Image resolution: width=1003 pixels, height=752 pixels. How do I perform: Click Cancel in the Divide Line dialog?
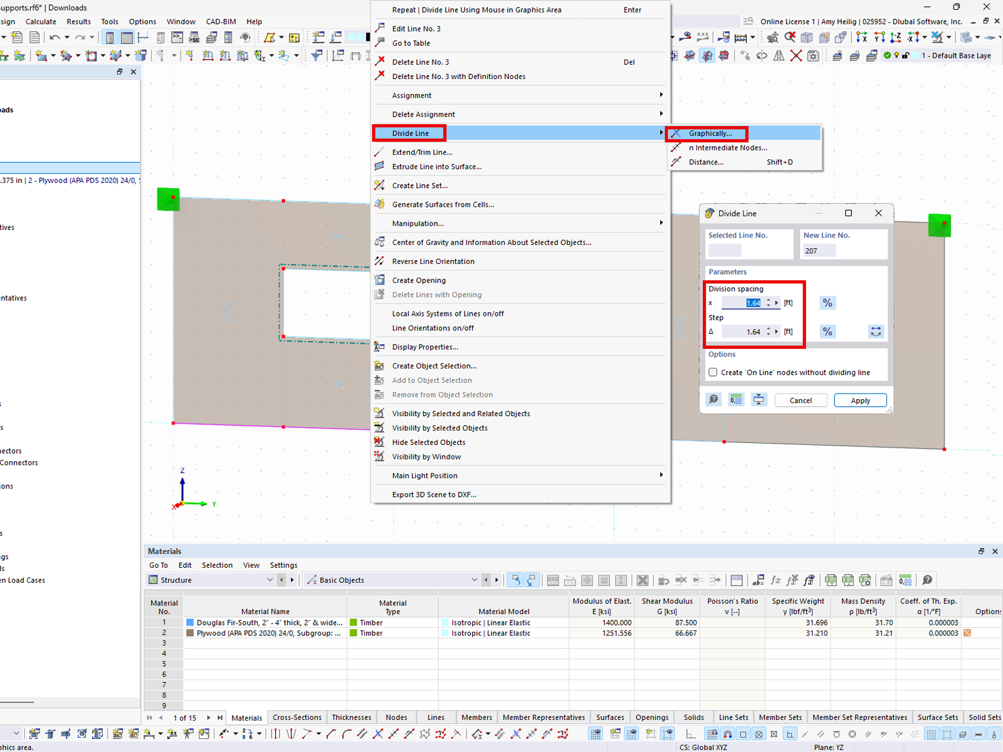pyautogui.click(x=801, y=400)
